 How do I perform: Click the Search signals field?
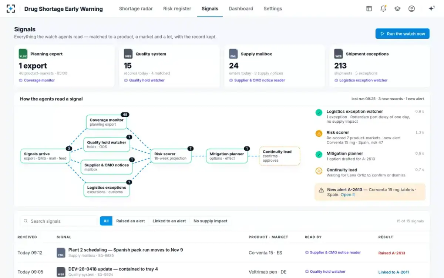58,221
